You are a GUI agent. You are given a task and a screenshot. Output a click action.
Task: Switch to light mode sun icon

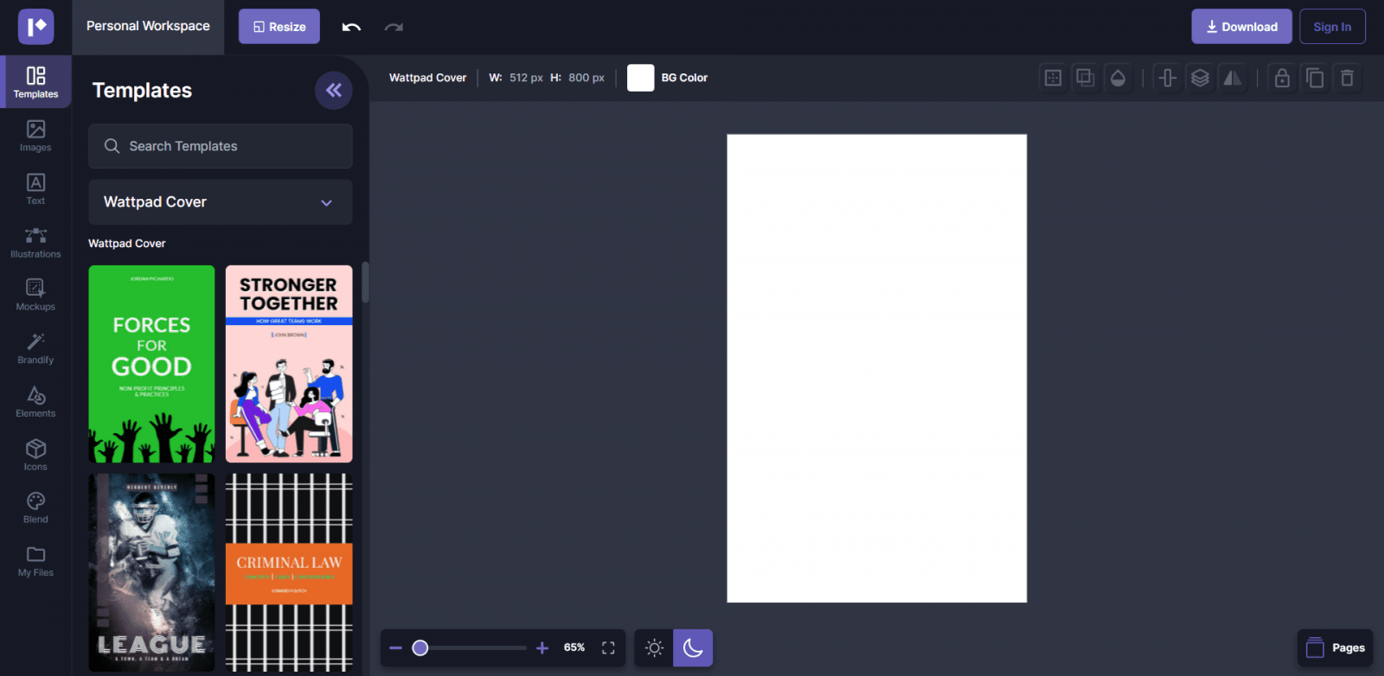point(654,647)
